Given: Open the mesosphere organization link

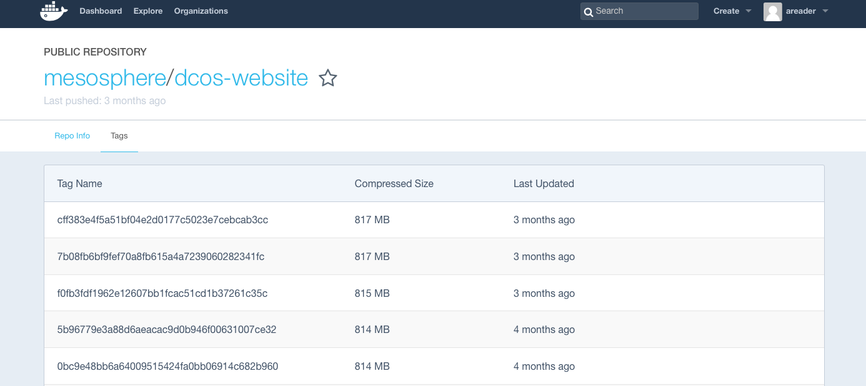Looking at the screenshot, I should click(x=104, y=79).
